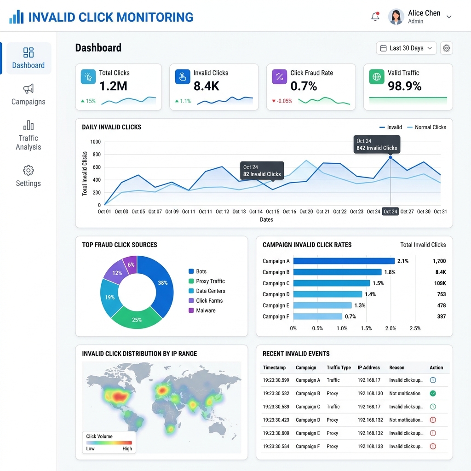The width and height of the screenshot is (471, 471).
Task: Toggle the Normal Clicks legend series
Action: (x=426, y=127)
